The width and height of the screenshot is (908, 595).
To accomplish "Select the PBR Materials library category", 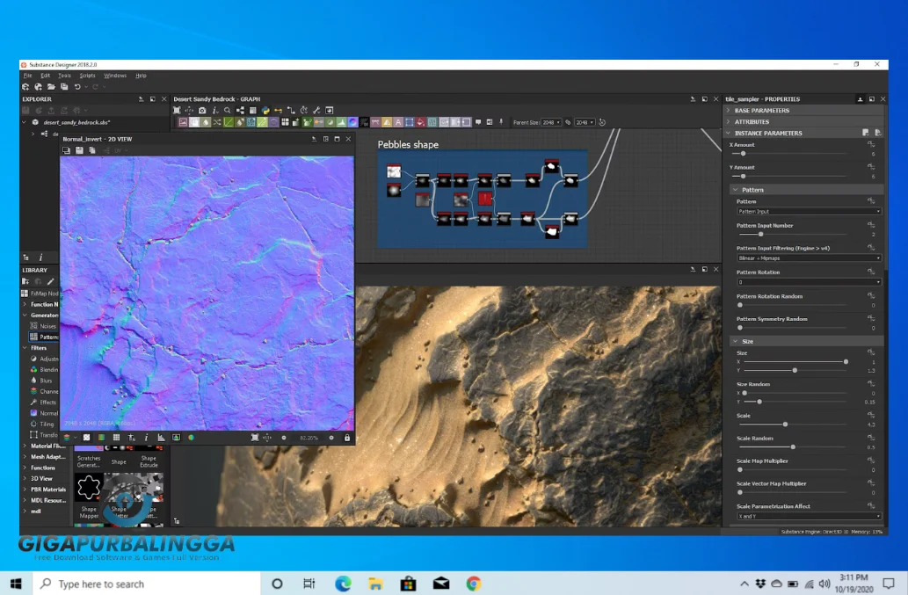I will [48, 490].
